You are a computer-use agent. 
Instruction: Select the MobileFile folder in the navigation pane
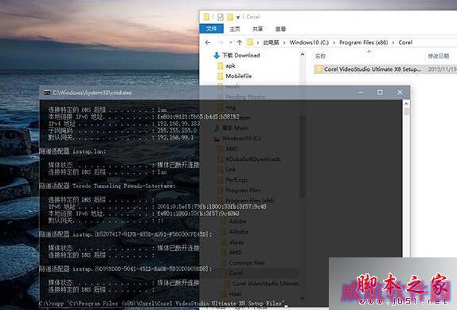click(238, 77)
